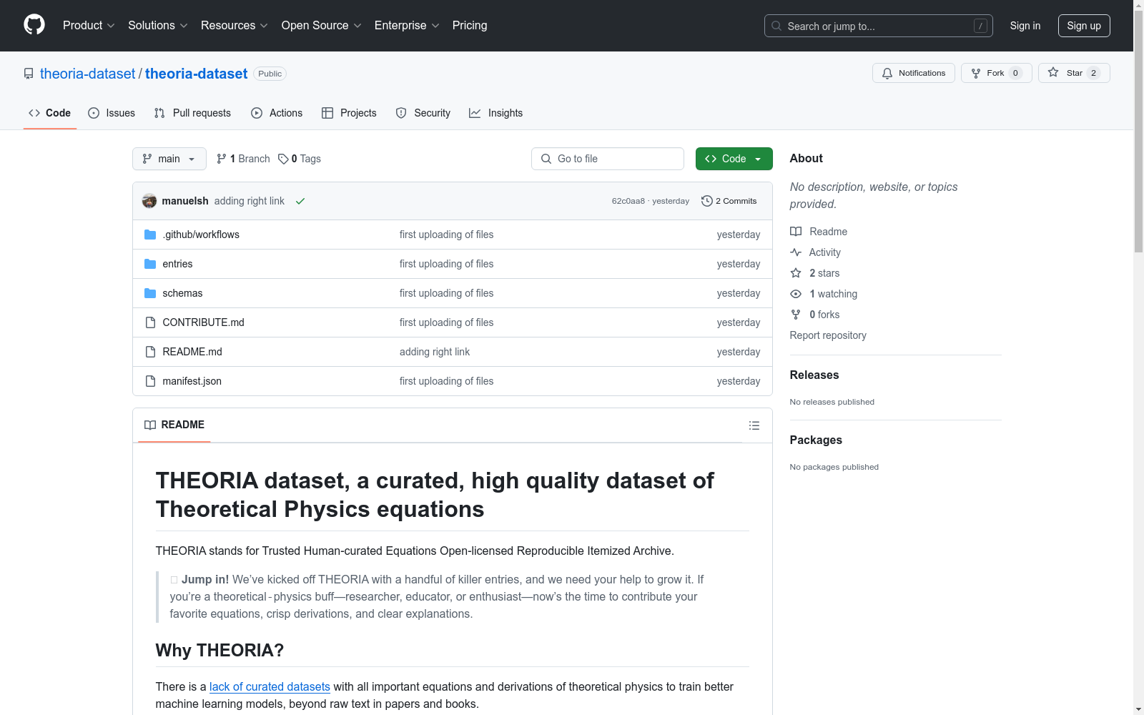Click the schemas folder icon

click(150, 293)
